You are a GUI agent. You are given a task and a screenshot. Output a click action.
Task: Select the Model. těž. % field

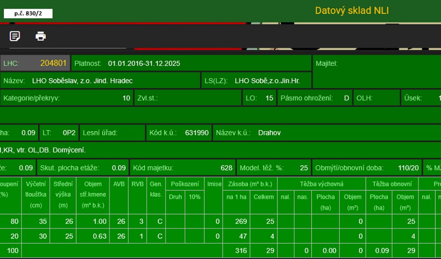click(274, 167)
